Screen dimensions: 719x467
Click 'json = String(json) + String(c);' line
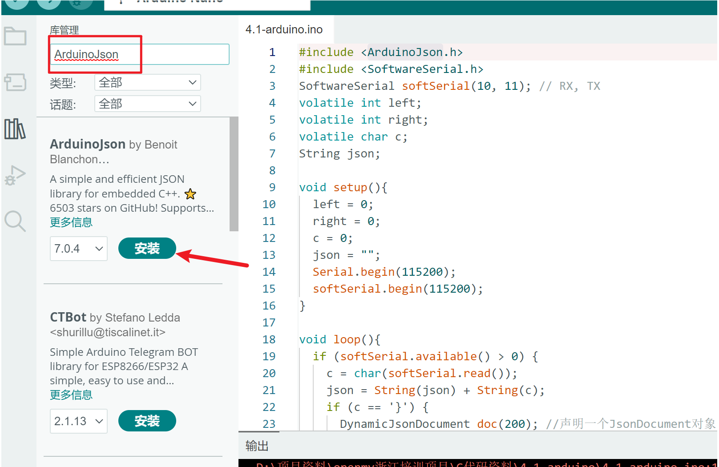436,390
